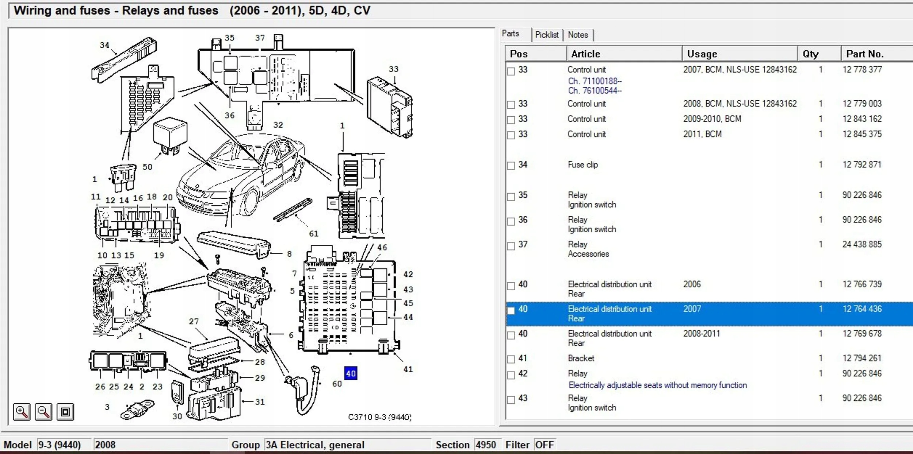Switch to the Notes tab
Image resolution: width=913 pixels, height=454 pixels.
577,35
